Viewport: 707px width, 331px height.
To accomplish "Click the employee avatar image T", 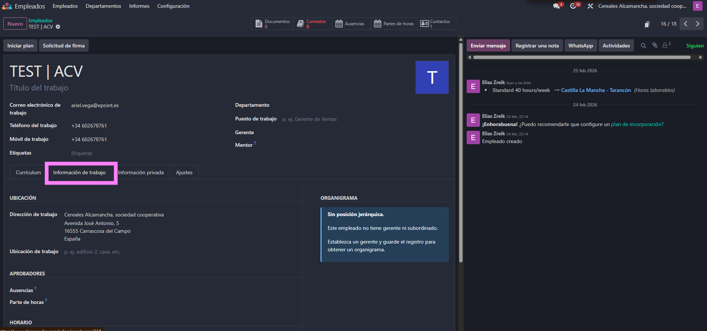I will pos(432,77).
